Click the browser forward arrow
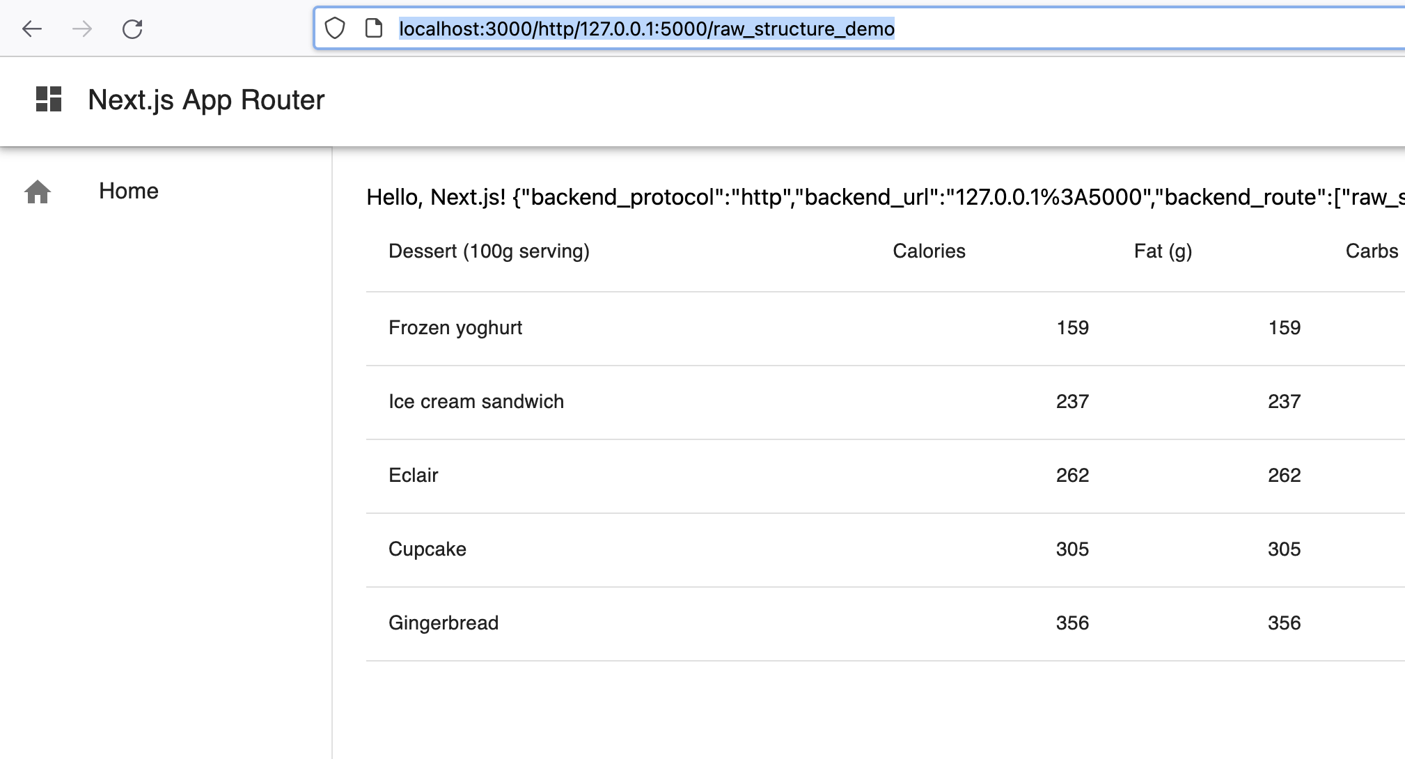This screenshot has width=1405, height=759. point(82,29)
